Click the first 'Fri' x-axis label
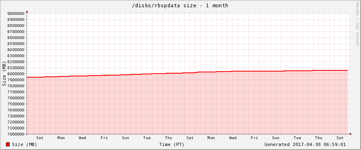The height and width of the screenshot is (150, 361). pyautogui.click(x=104, y=138)
